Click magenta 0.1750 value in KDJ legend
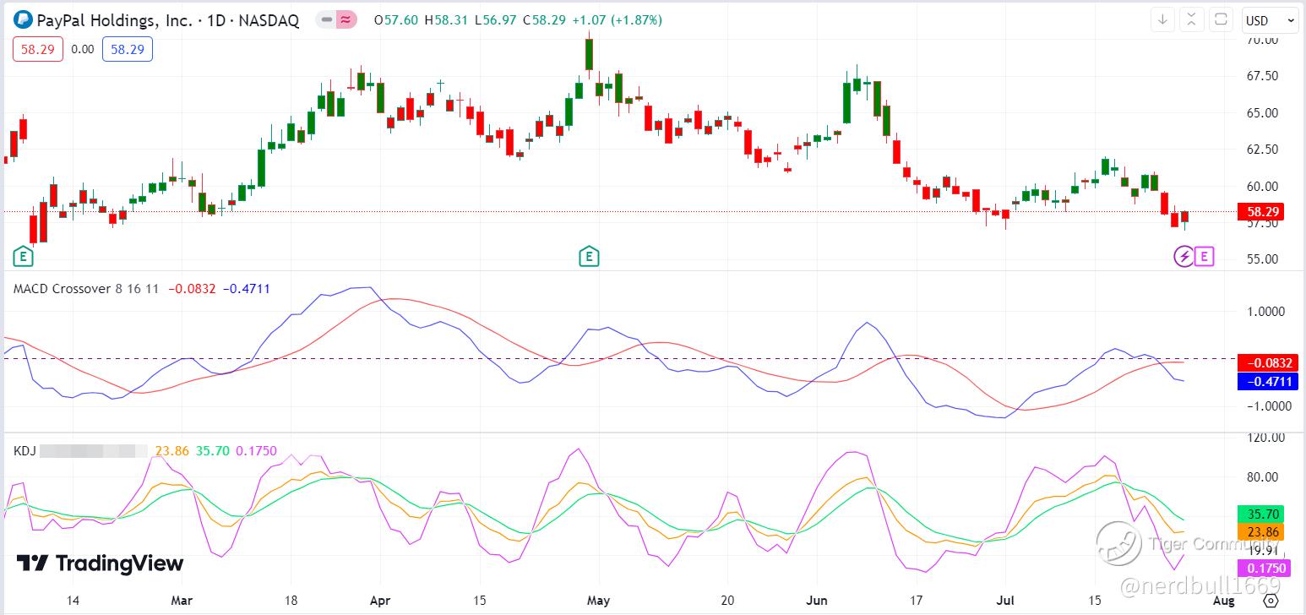Screen dimensions: 1306x615 coord(257,451)
